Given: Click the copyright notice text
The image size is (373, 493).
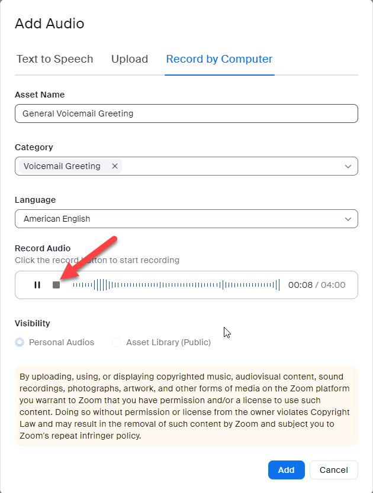Looking at the screenshot, I should [x=186, y=406].
